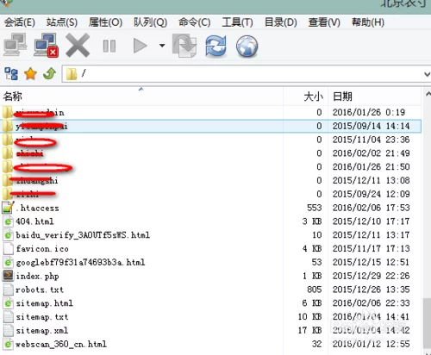Click size 553 of .htaccess
This screenshot has width=431, height=355.
click(315, 208)
